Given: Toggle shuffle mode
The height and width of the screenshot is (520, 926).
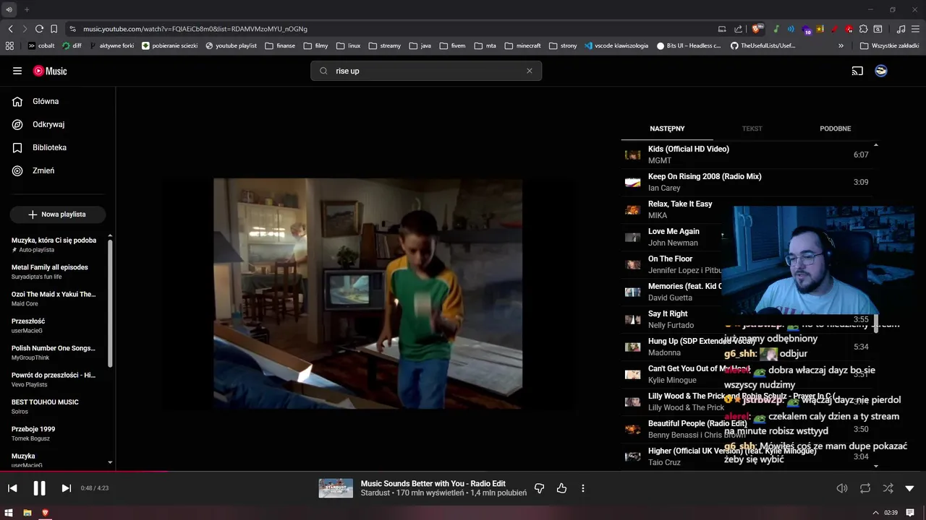Looking at the screenshot, I should coord(888,488).
